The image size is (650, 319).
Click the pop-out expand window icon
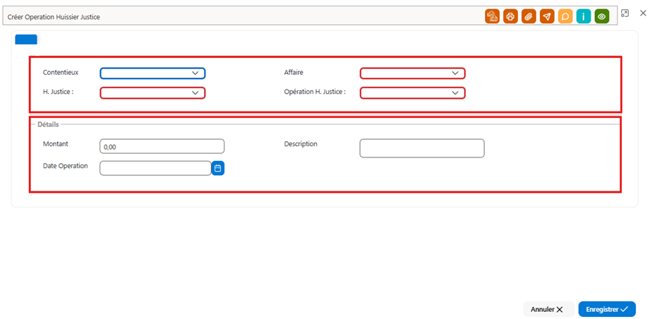(625, 13)
